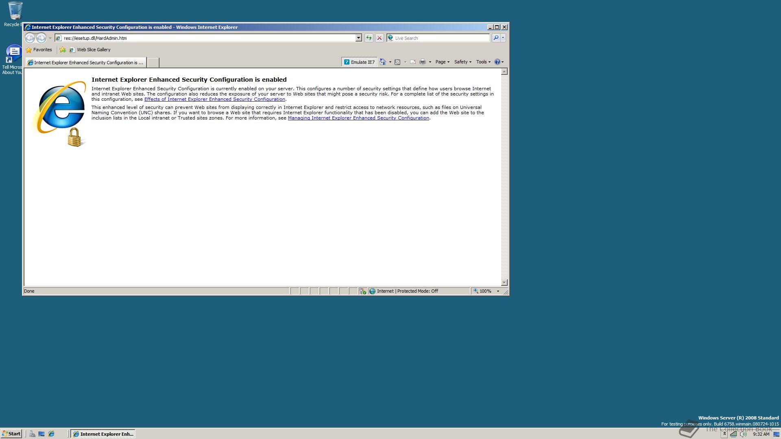Click the Forward navigation arrow
Viewport: 781px width, 439px height.
point(41,38)
